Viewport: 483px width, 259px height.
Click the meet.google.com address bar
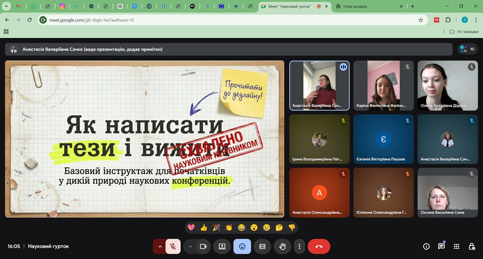click(x=233, y=20)
